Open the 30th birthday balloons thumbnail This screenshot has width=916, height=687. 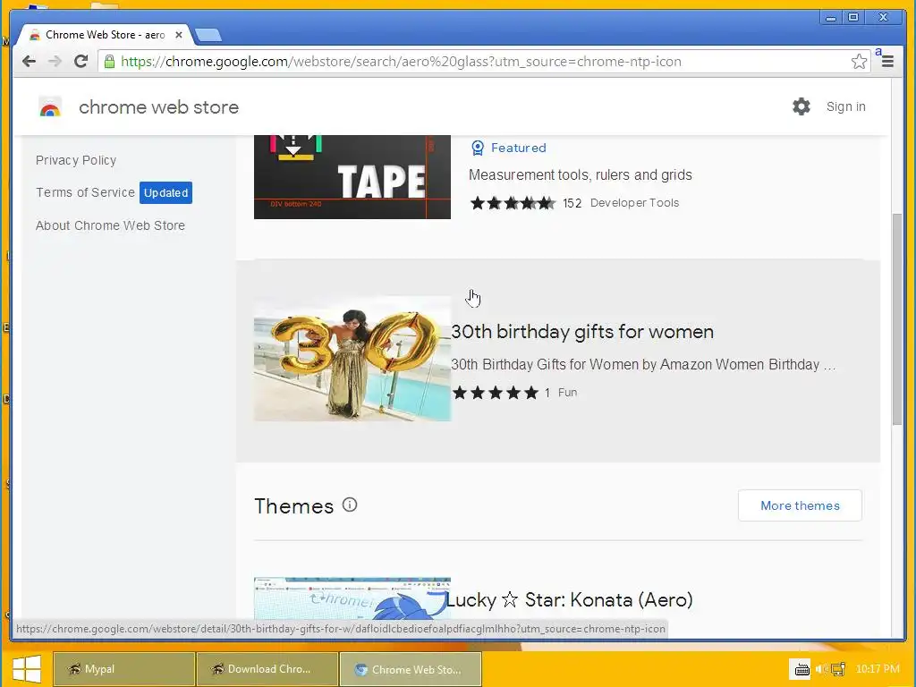point(352,359)
